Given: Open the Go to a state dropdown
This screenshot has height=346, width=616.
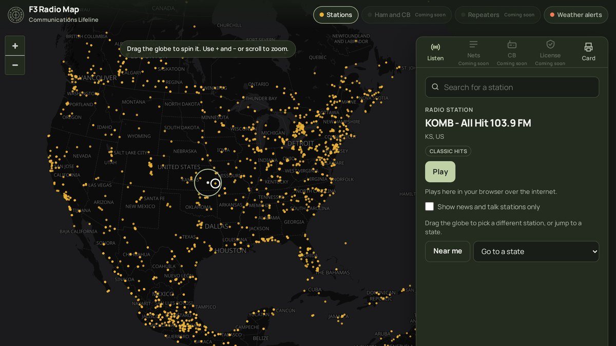Looking at the screenshot, I should coord(536,252).
